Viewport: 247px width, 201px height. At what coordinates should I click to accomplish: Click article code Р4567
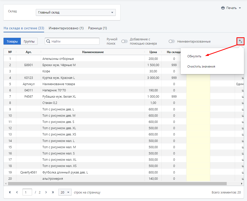tap(29, 96)
